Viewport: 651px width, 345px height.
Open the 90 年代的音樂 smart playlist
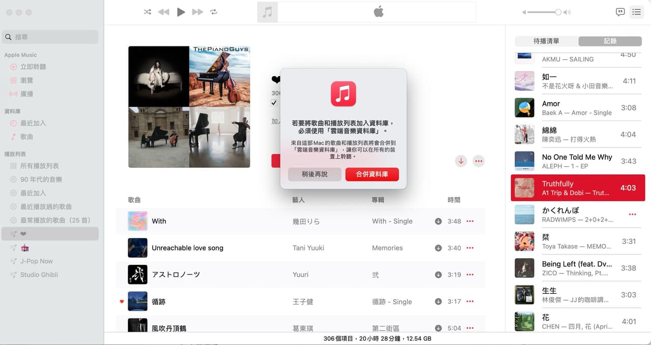41,179
